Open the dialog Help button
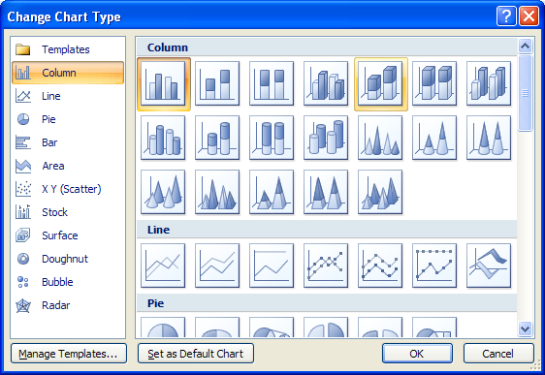The width and height of the screenshot is (545, 375). [x=506, y=16]
